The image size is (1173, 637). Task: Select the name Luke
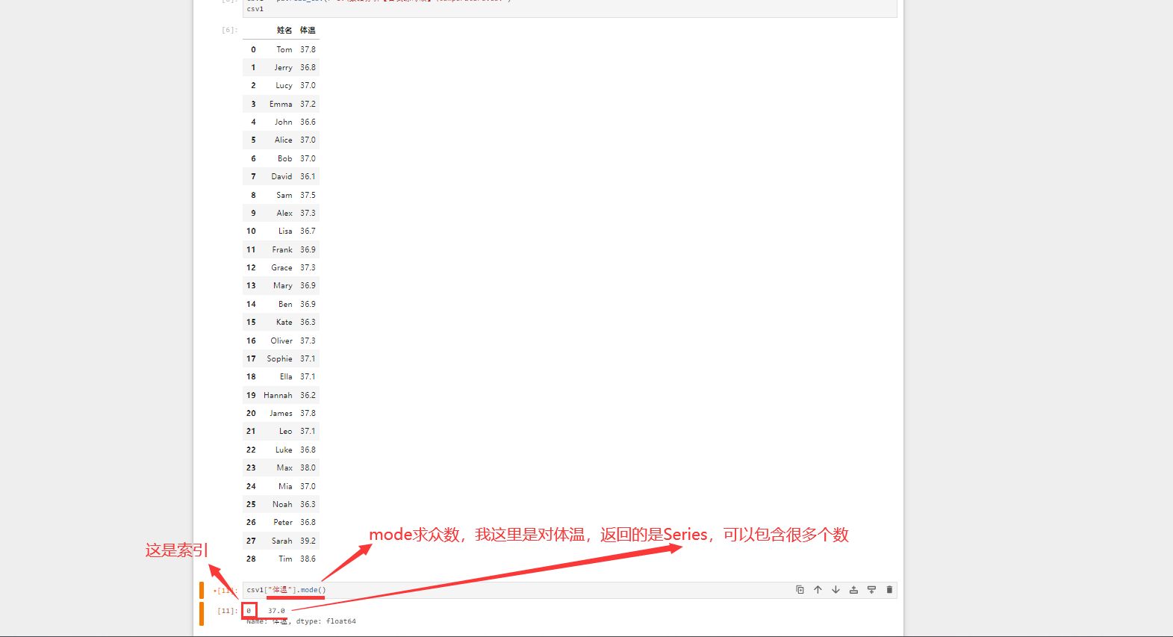click(284, 450)
